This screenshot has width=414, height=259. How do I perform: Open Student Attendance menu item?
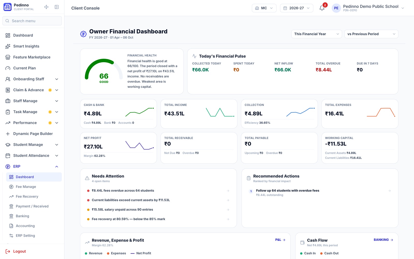point(32,156)
